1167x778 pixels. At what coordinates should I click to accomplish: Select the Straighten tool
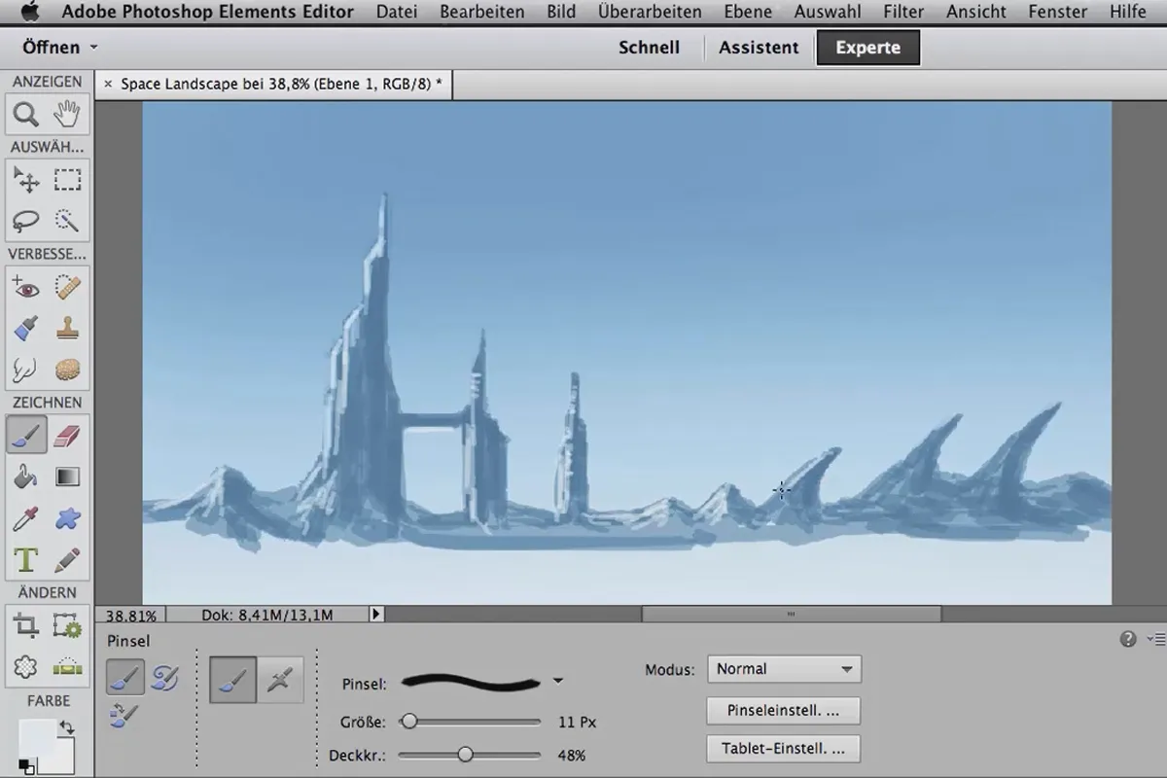click(x=67, y=667)
